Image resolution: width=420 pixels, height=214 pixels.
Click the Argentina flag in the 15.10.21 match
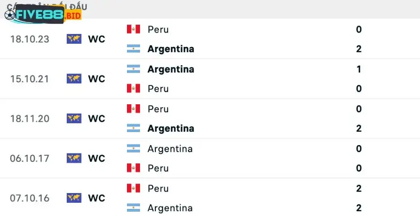(x=133, y=69)
